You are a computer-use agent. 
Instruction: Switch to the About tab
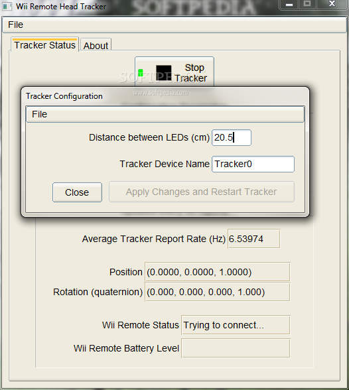click(96, 45)
